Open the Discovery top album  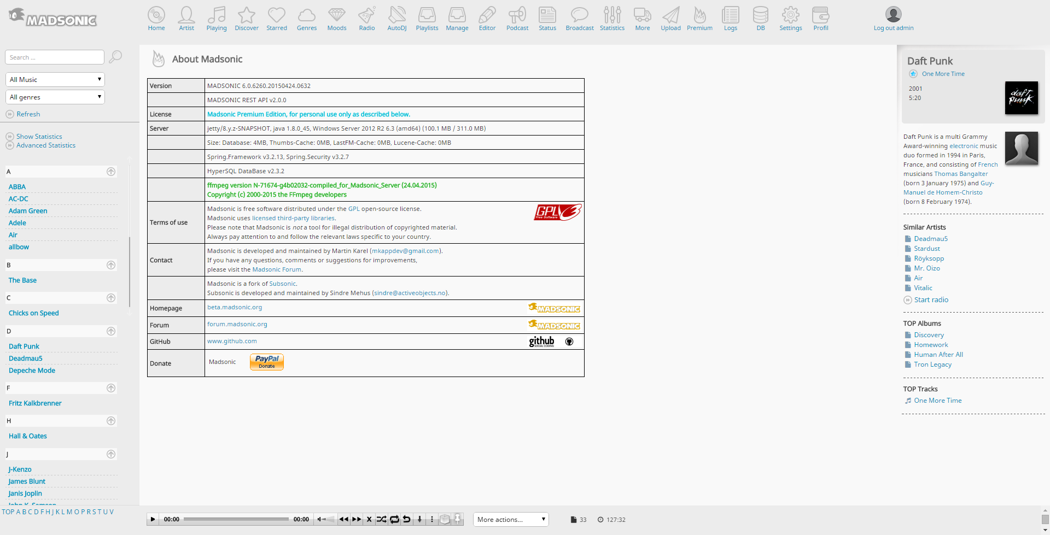(x=929, y=335)
